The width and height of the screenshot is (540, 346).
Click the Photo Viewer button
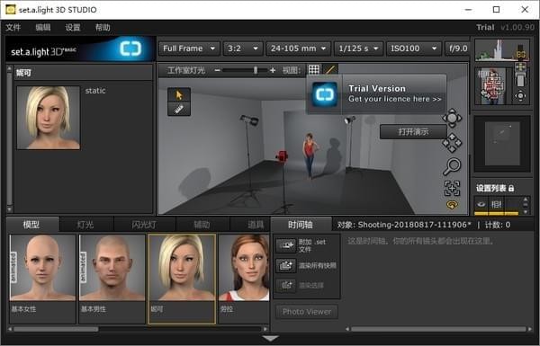coord(307,312)
